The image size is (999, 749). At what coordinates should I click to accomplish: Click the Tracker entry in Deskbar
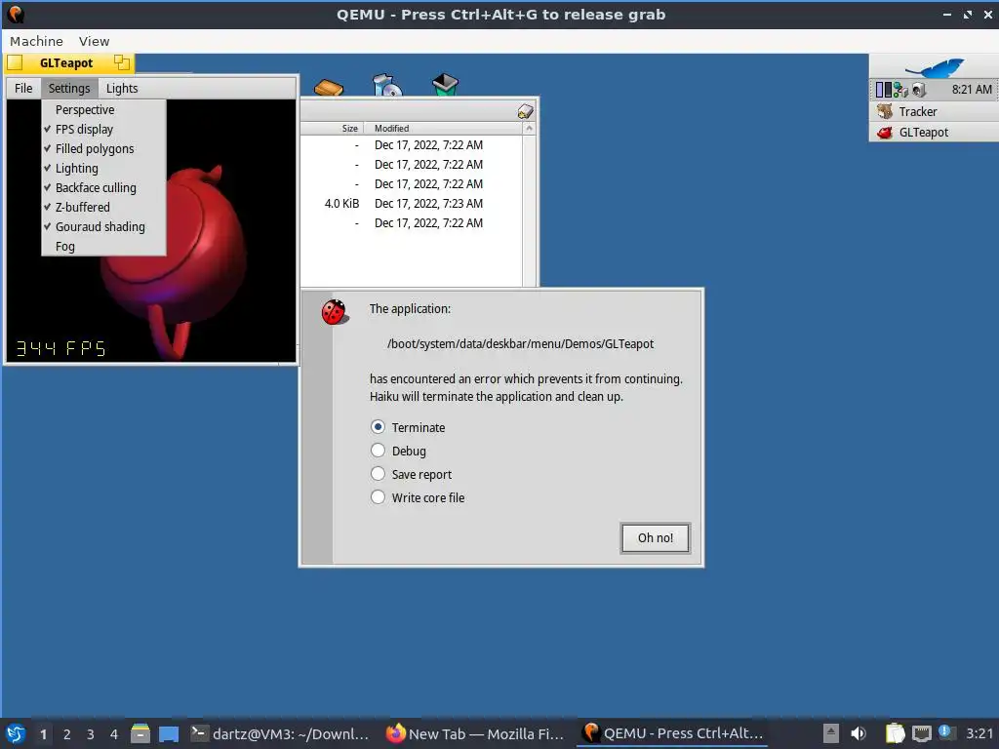[934, 111]
